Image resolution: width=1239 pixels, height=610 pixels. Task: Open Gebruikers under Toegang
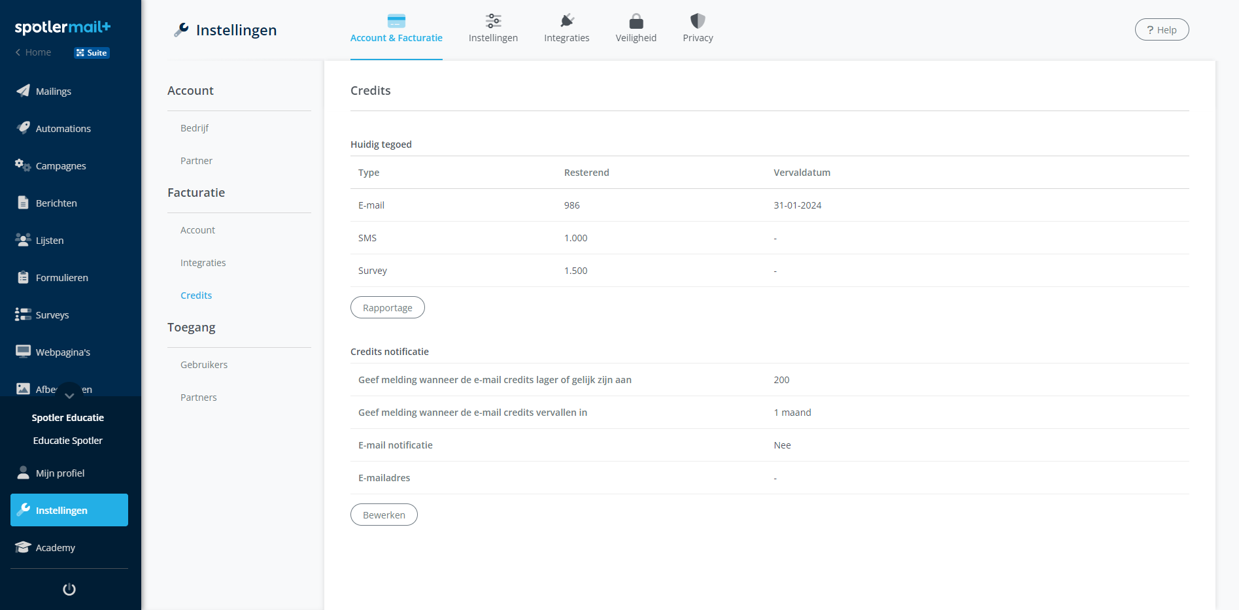pos(204,365)
